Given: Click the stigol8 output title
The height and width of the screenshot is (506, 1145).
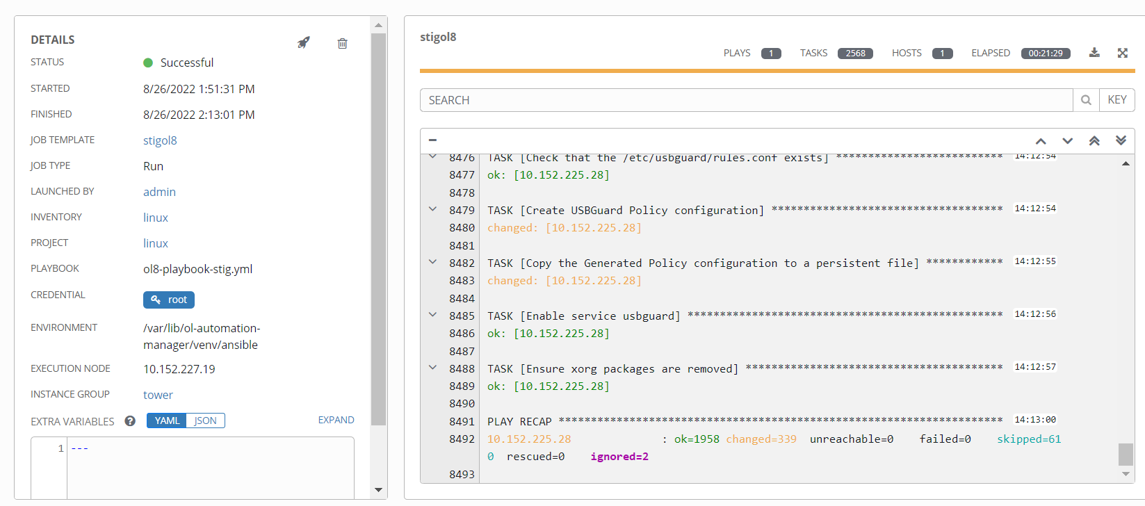Looking at the screenshot, I should [x=438, y=37].
